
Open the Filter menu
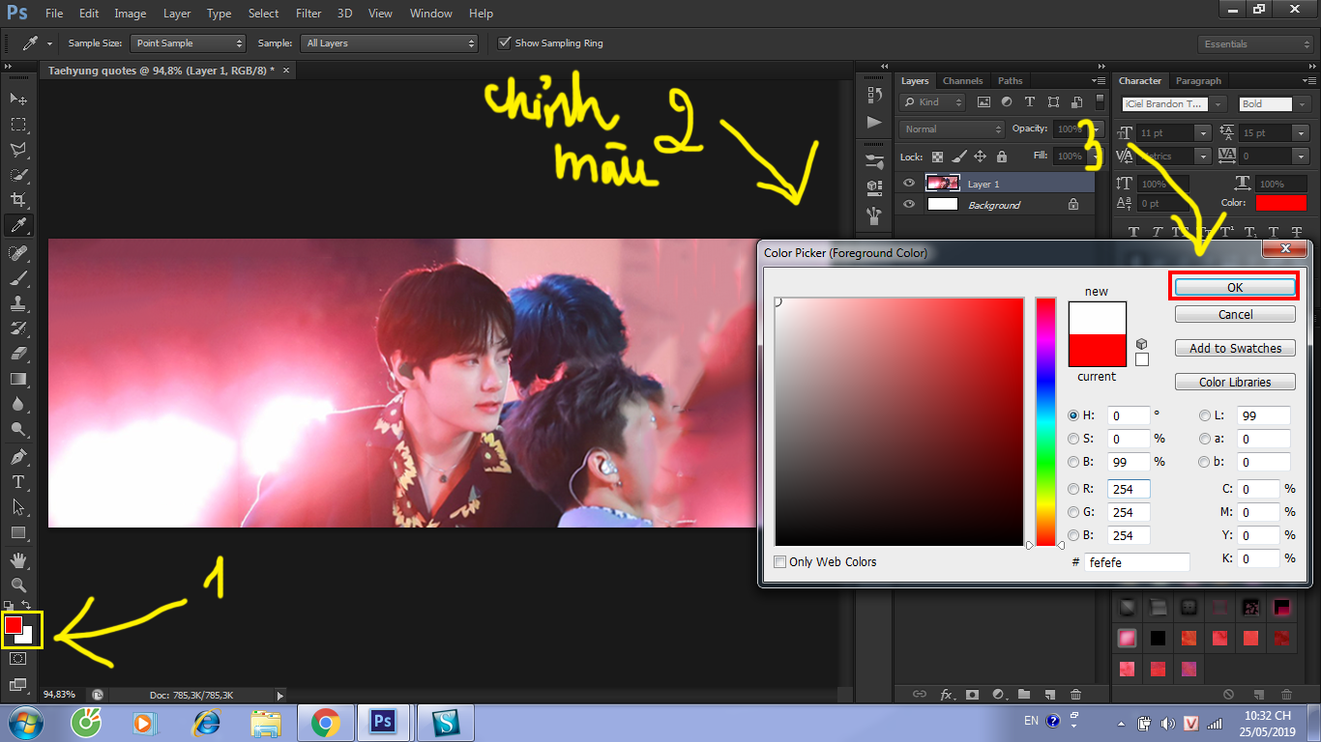coord(308,14)
